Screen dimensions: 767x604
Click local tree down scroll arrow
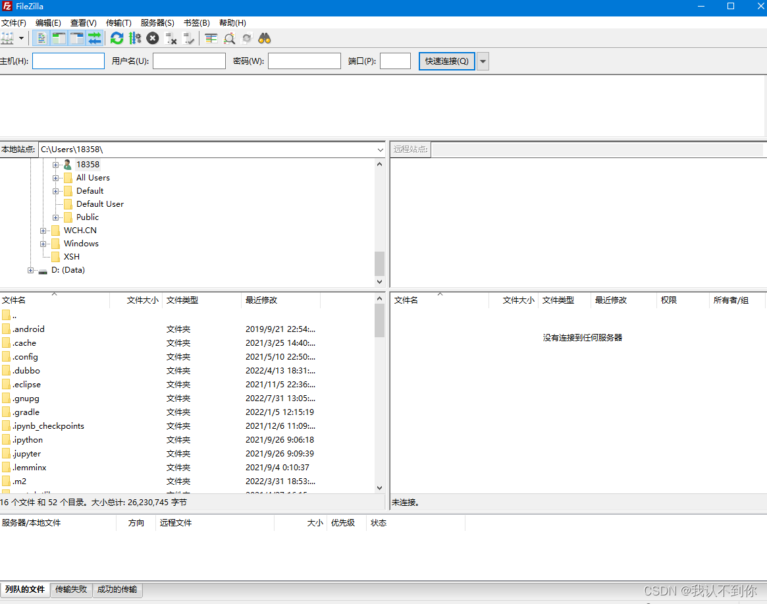tap(380, 281)
